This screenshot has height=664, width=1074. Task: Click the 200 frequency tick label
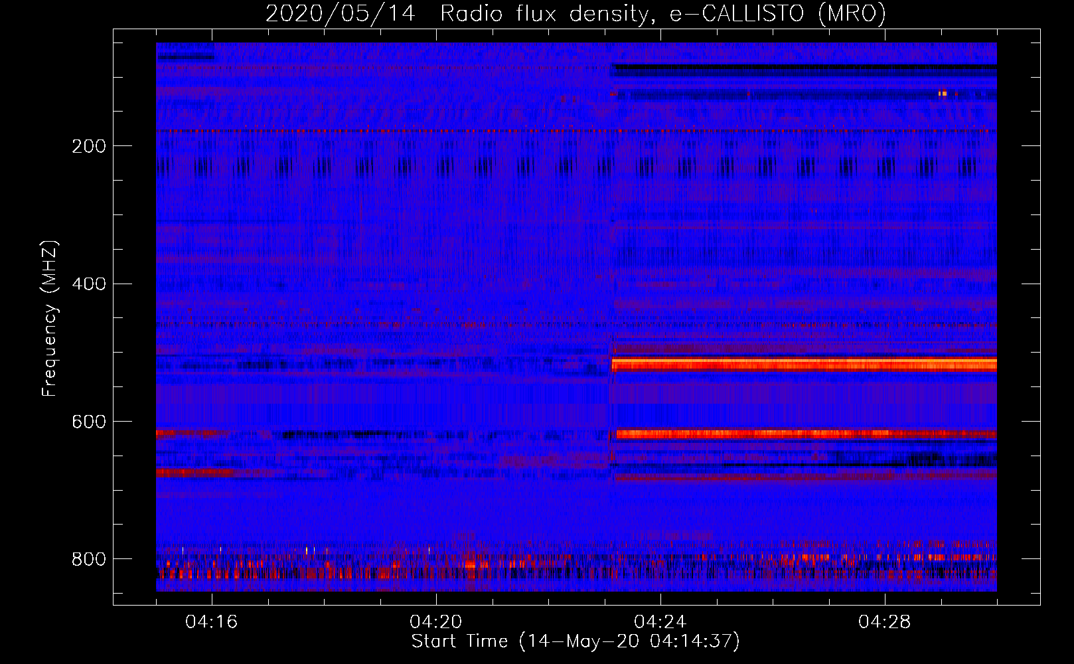tap(89, 146)
